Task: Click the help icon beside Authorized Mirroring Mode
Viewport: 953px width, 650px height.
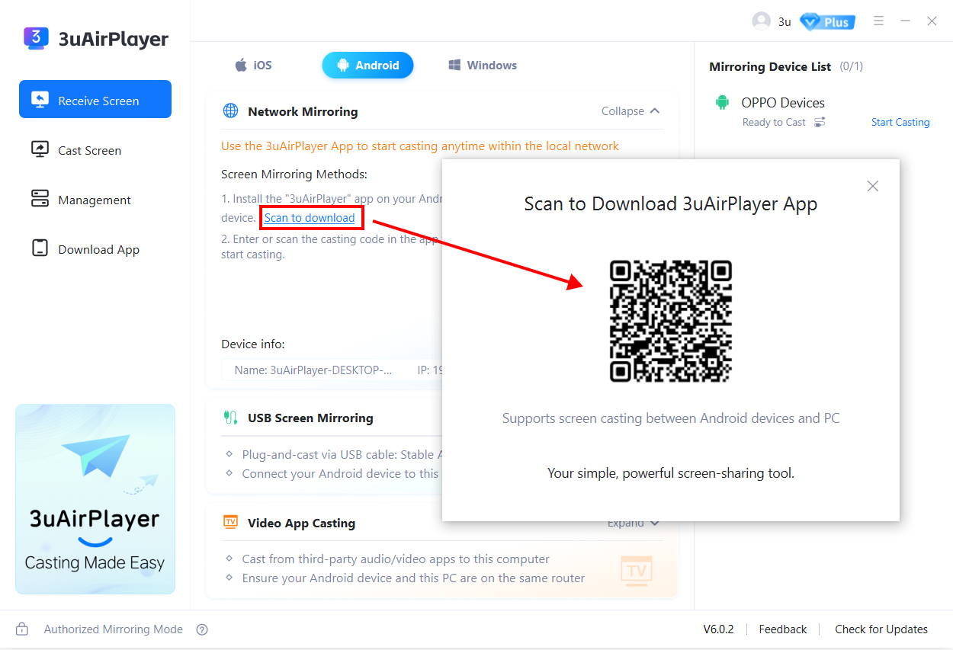Action: click(x=202, y=629)
